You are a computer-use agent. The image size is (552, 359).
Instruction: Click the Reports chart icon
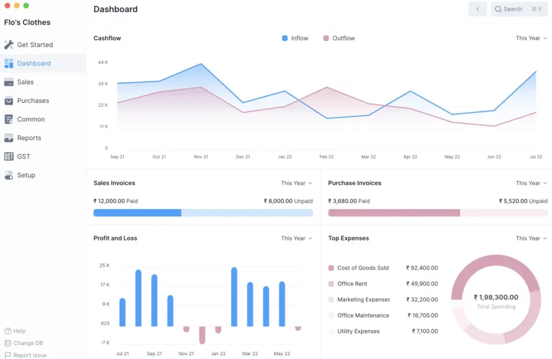click(9, 138)
